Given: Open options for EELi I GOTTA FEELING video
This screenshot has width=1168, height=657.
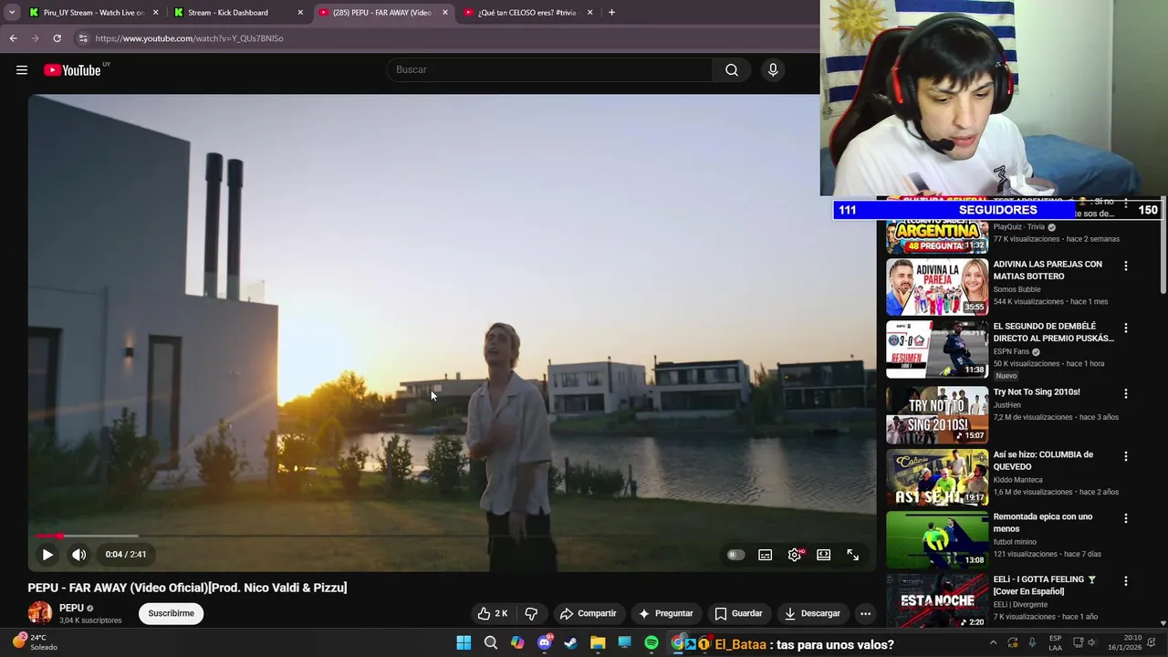Looking at the screenshot, I should point(1126,581).
